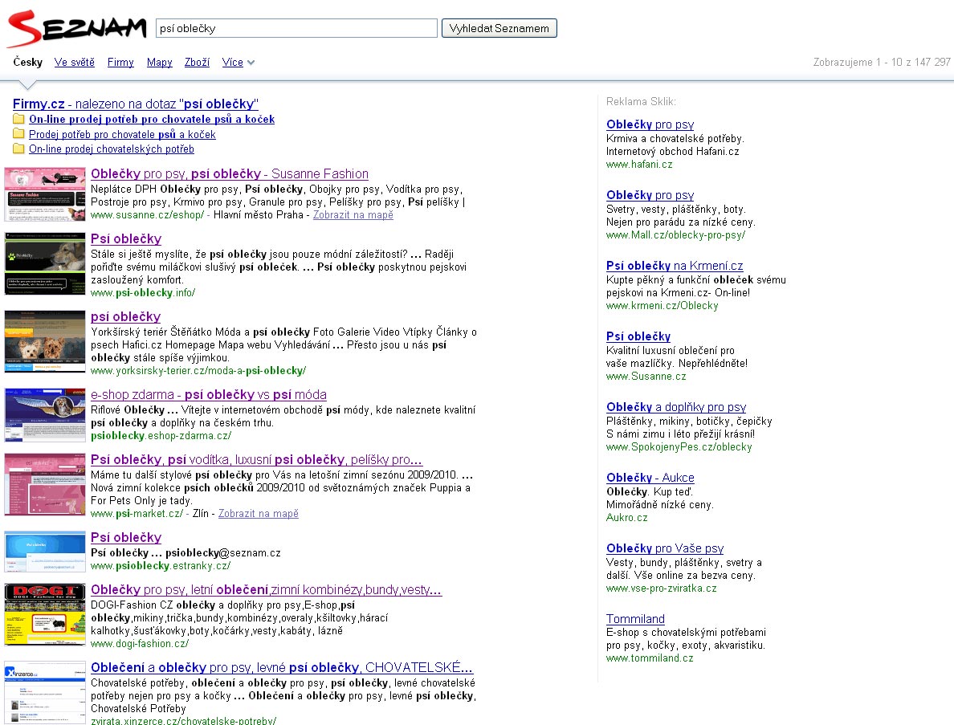954x725 pixels.
Task: Click the estranky.cz site thumbnail
Action: [x=45, y=552]
